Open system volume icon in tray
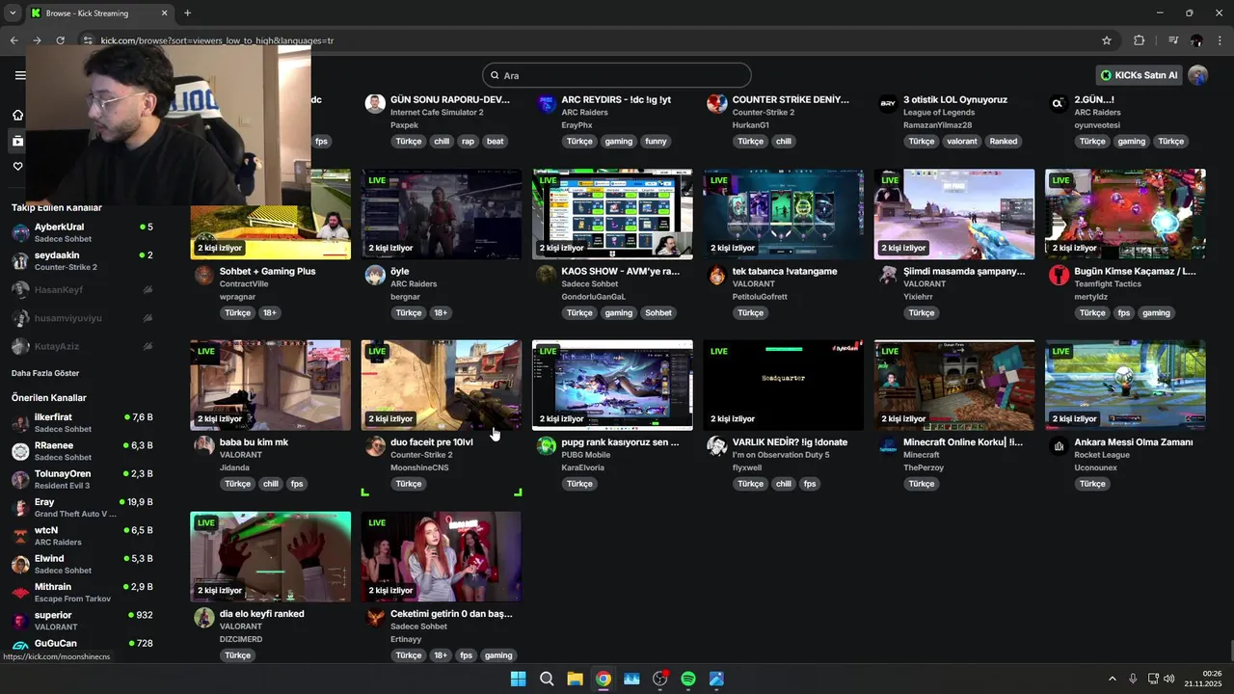The width and height of the screenshot is (1234, 694). (1169, 679)
